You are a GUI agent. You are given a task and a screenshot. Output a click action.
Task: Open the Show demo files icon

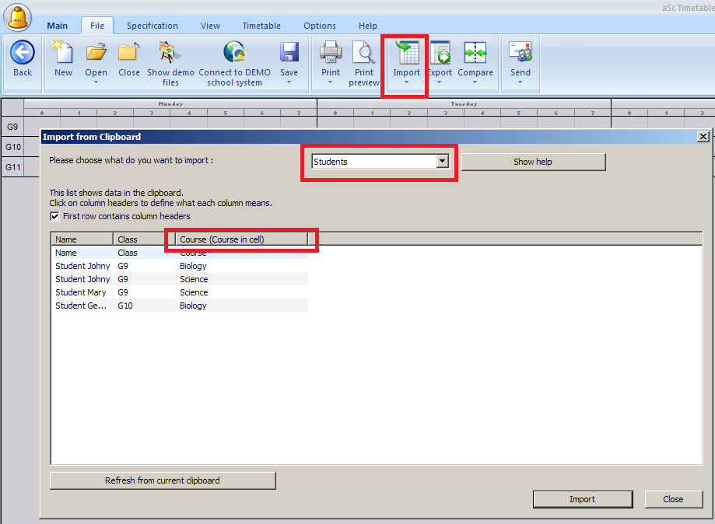click(170, 53)
